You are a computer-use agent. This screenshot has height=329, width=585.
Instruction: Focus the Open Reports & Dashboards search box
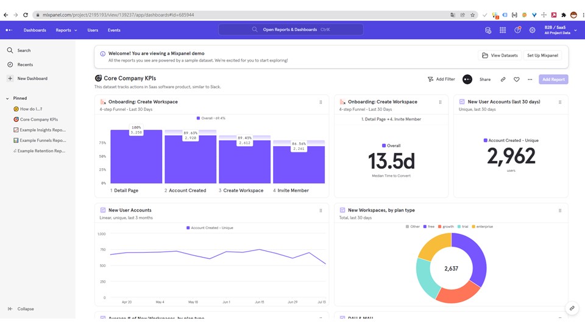point(291,29)
